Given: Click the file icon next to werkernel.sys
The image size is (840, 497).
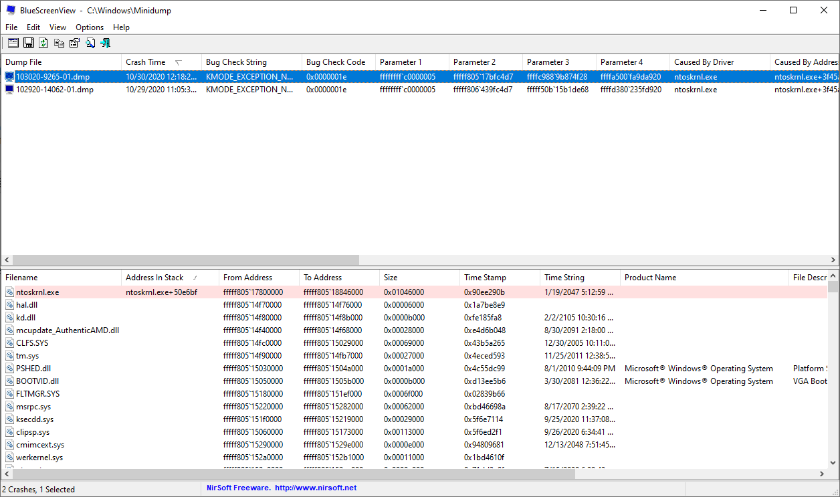Looking at the screenshot, I should click(x=9, y=458).
